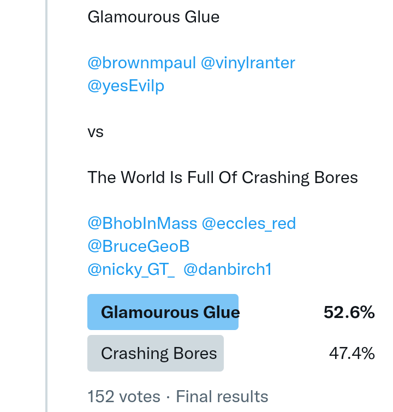The width and height of the screenshot is (393, 412).
Task: Click "The World Is Full Of Crashing Bores" text
Action: tap(223, 177)
